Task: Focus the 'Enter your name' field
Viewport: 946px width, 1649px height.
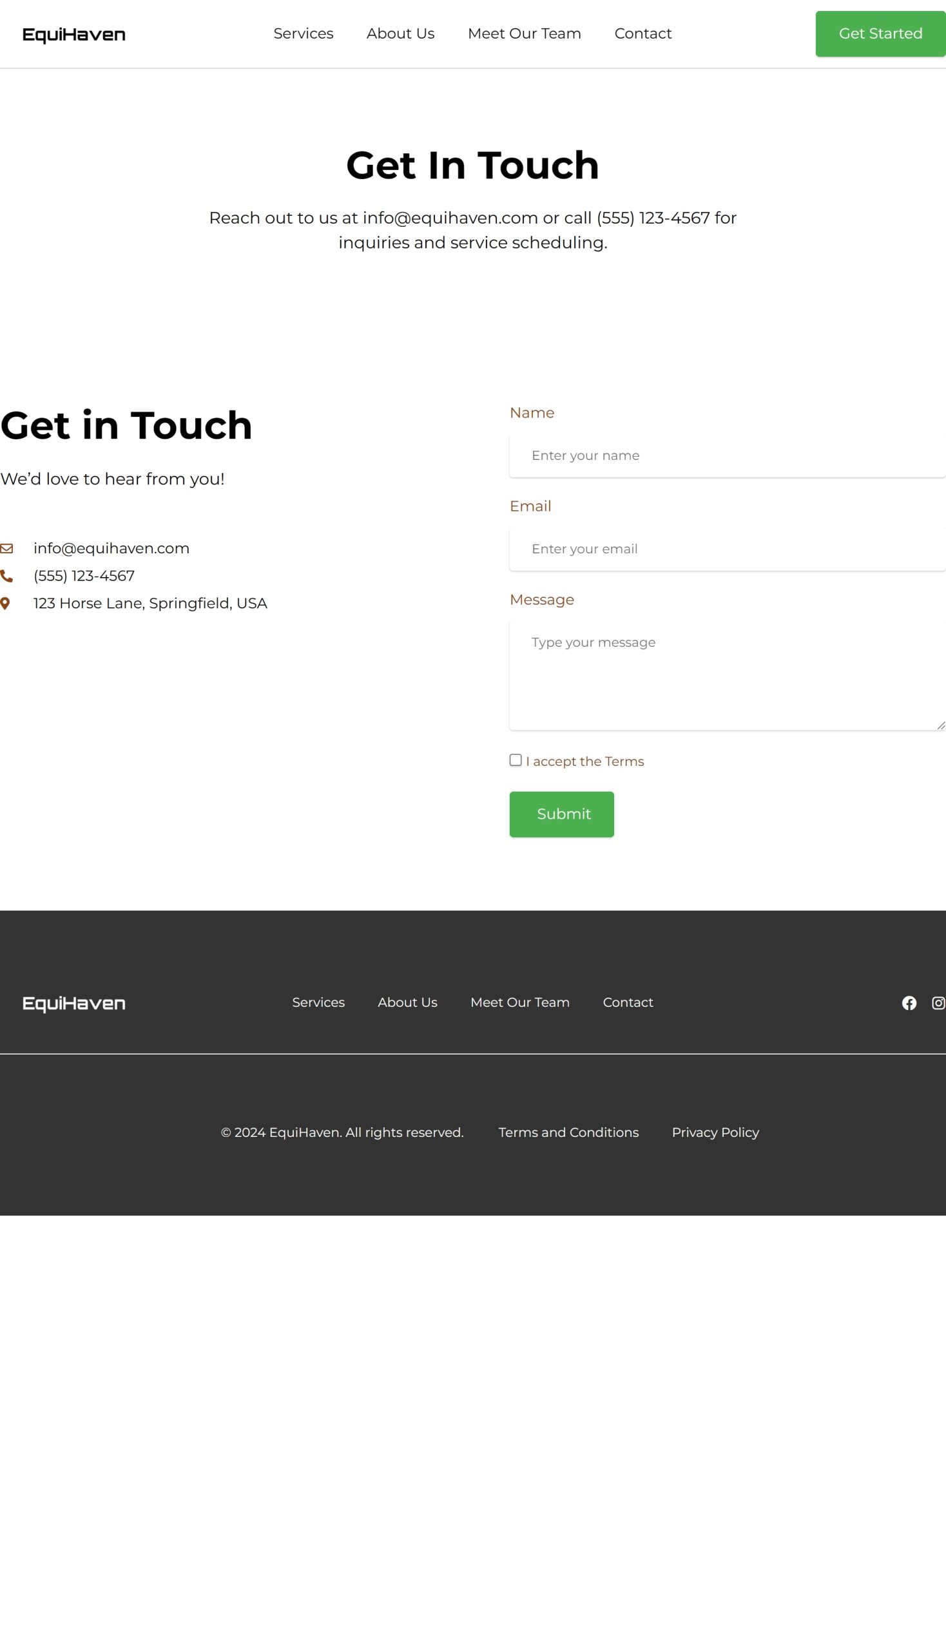Action: coord(727,455)
